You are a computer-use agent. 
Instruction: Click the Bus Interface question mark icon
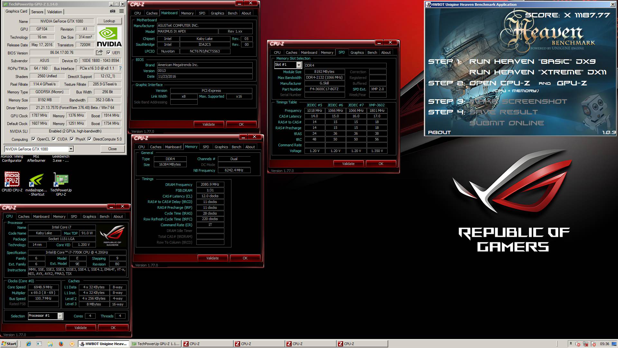120,68
